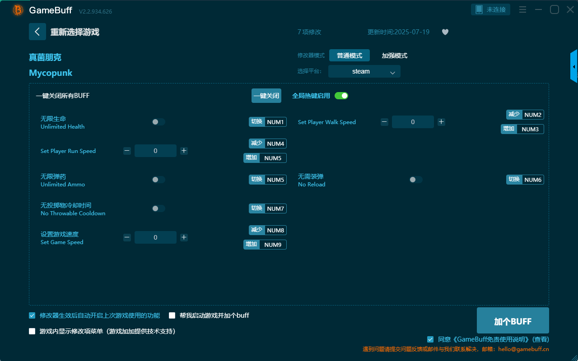Click the 减少 NUM8 hotkey button

coord(268,230)
